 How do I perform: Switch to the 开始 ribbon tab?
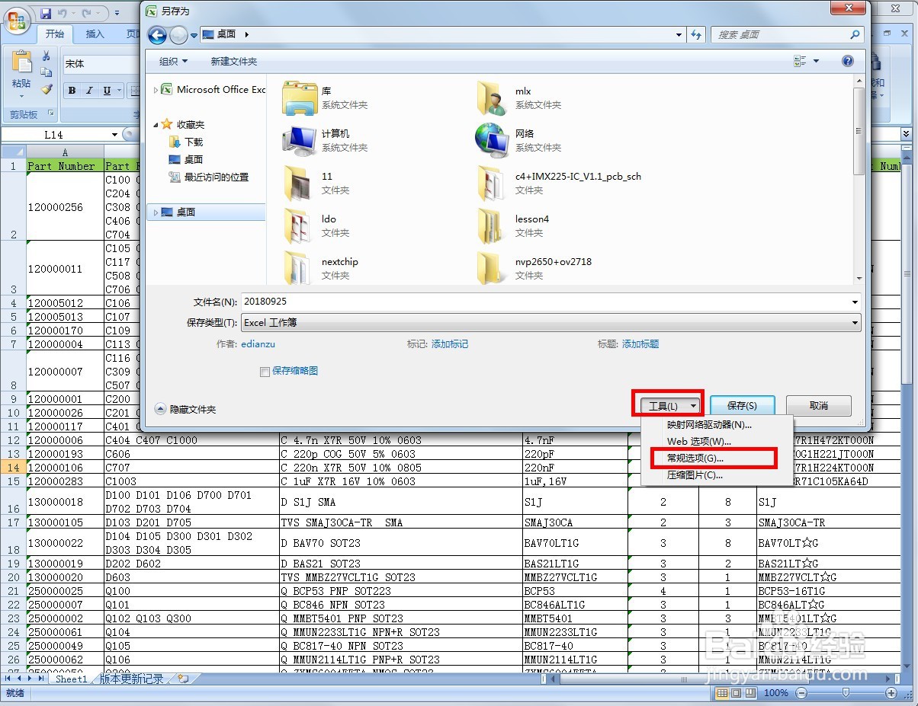click(x=54, y=34)
